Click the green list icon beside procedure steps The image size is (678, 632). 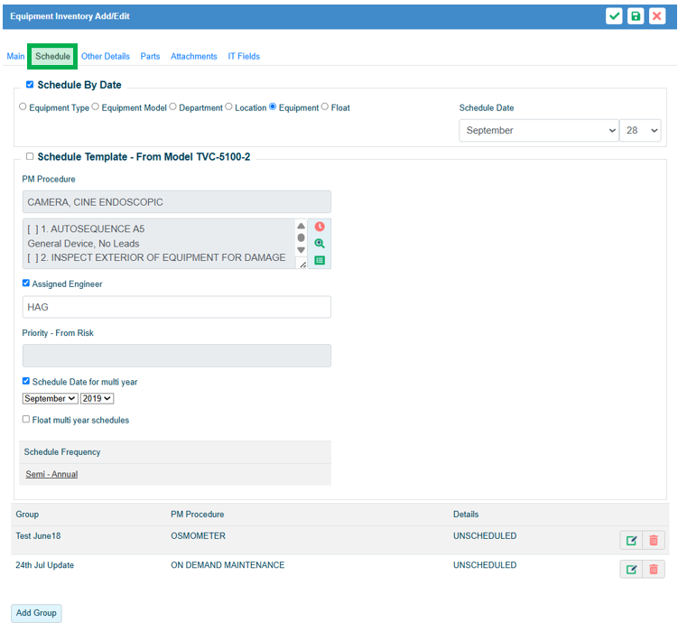[320, 260]
